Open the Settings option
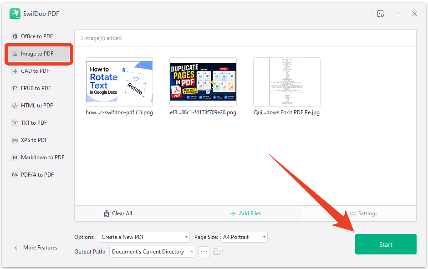The image size is (428, 269). [364, 213]
